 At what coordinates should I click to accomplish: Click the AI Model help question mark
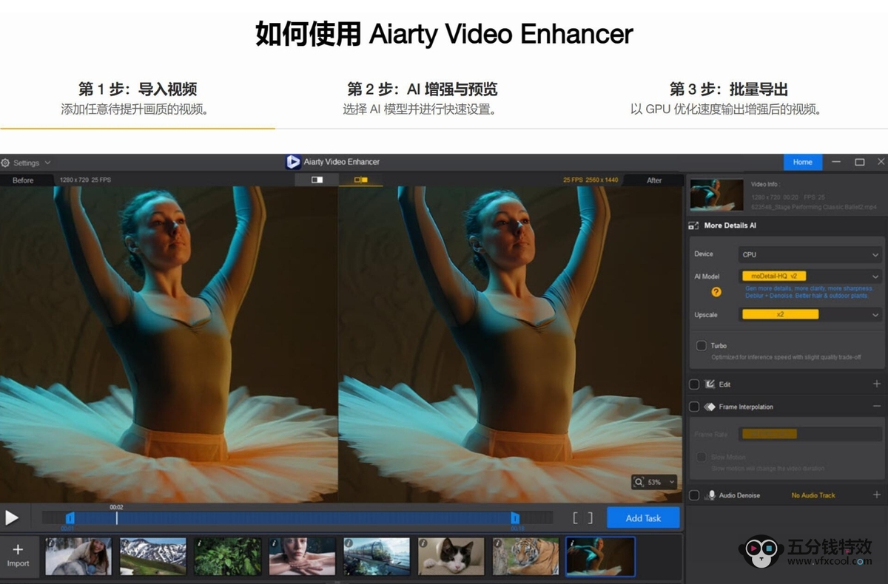click(716, 292)
